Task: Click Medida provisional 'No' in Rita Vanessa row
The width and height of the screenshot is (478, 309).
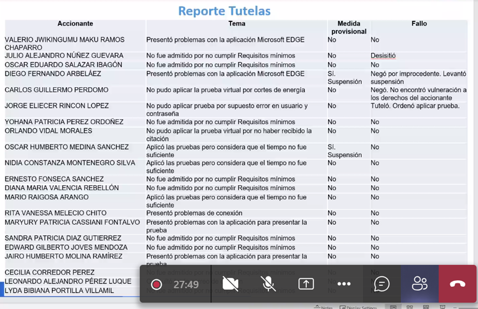Action: (x=332, y=213)
